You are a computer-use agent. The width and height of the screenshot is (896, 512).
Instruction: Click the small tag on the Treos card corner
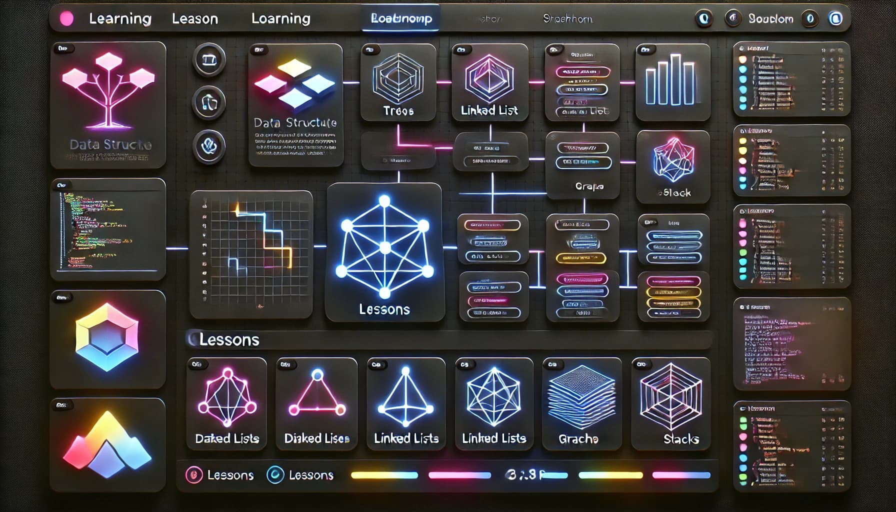tap(370, 50)
